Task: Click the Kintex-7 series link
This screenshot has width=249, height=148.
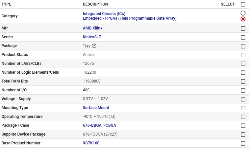Action: (92, 37)
